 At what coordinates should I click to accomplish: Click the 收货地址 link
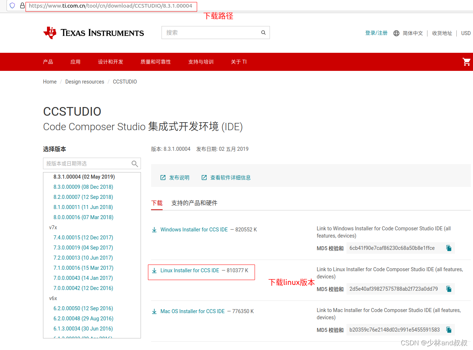point(442,33)
